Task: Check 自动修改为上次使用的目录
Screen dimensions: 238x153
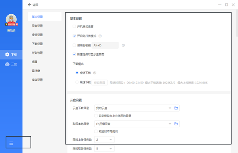Action: pos(96,116)
